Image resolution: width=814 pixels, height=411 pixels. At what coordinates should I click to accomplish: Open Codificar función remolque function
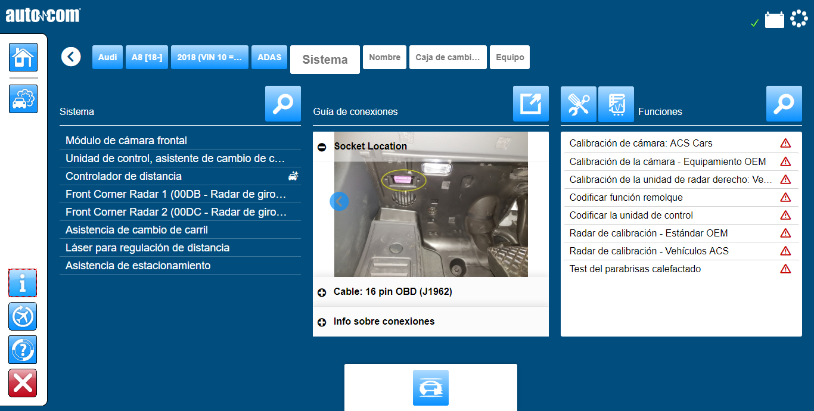pos(681,197)
